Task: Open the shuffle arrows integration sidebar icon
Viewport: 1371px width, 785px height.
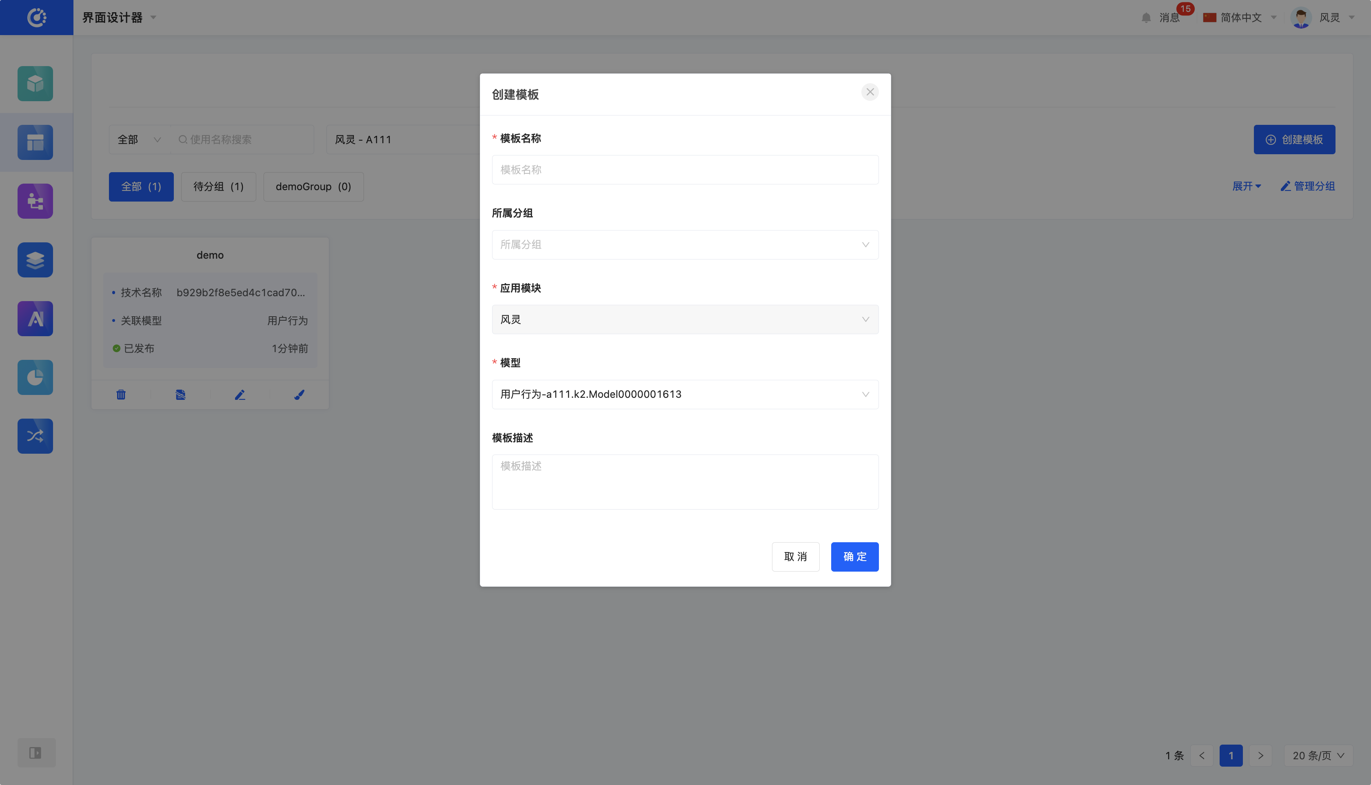Action: click(x=35, y=436)
